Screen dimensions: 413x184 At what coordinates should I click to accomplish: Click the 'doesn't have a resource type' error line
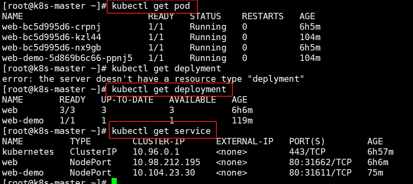[x=153, y=79]
